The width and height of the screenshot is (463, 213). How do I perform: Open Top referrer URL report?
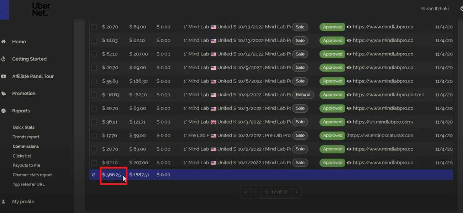(29, 185)
